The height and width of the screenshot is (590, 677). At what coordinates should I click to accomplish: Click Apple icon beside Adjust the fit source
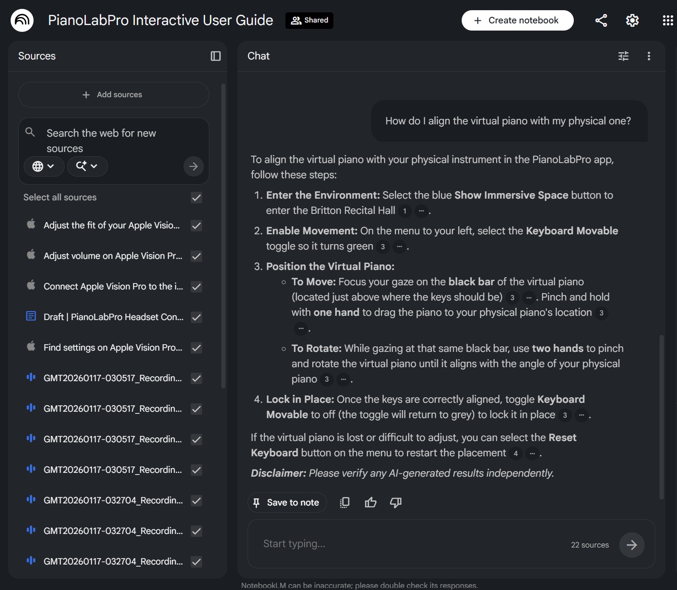(31, 224)
